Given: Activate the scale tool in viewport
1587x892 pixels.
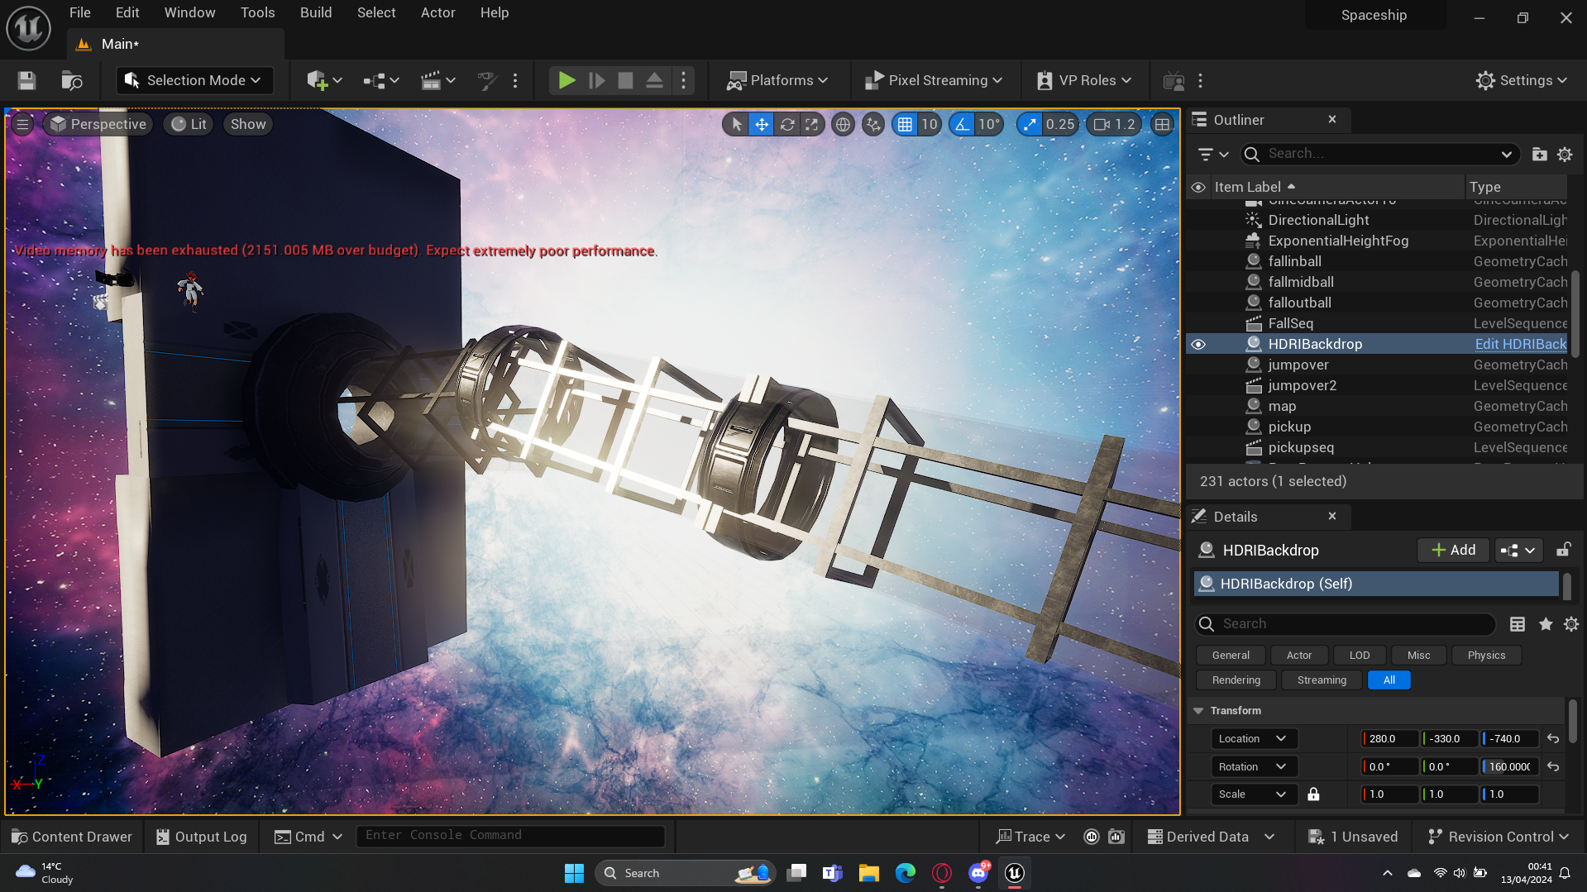Looking at the screenshot, I should [x=812, y=124].
